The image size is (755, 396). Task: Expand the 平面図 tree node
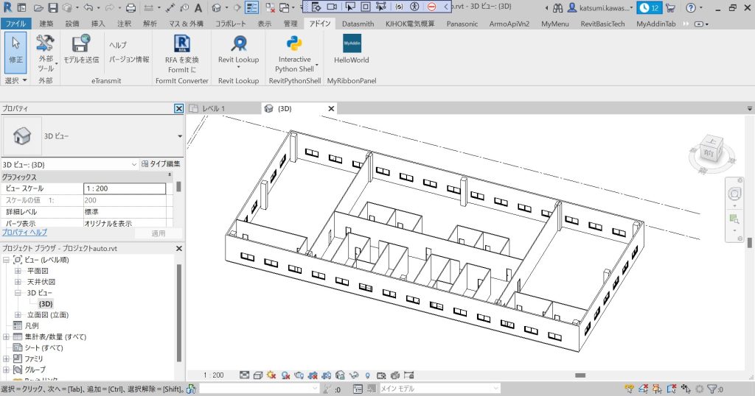(x=18, y=271)
